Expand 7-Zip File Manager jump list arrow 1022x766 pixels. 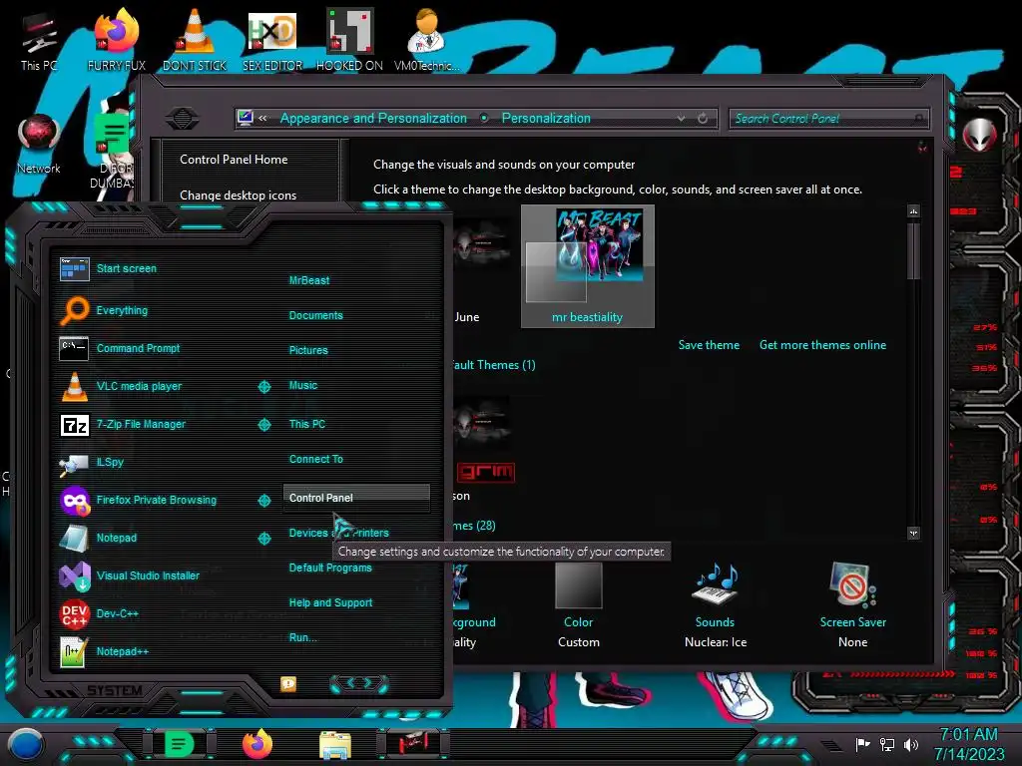pyautogui.click(x=263, y=425)
